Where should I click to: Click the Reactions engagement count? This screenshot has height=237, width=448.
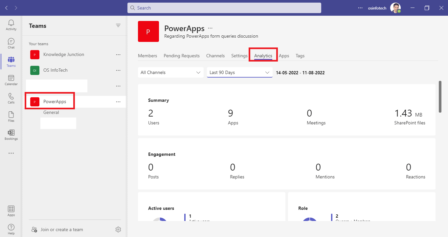[409, 168]
